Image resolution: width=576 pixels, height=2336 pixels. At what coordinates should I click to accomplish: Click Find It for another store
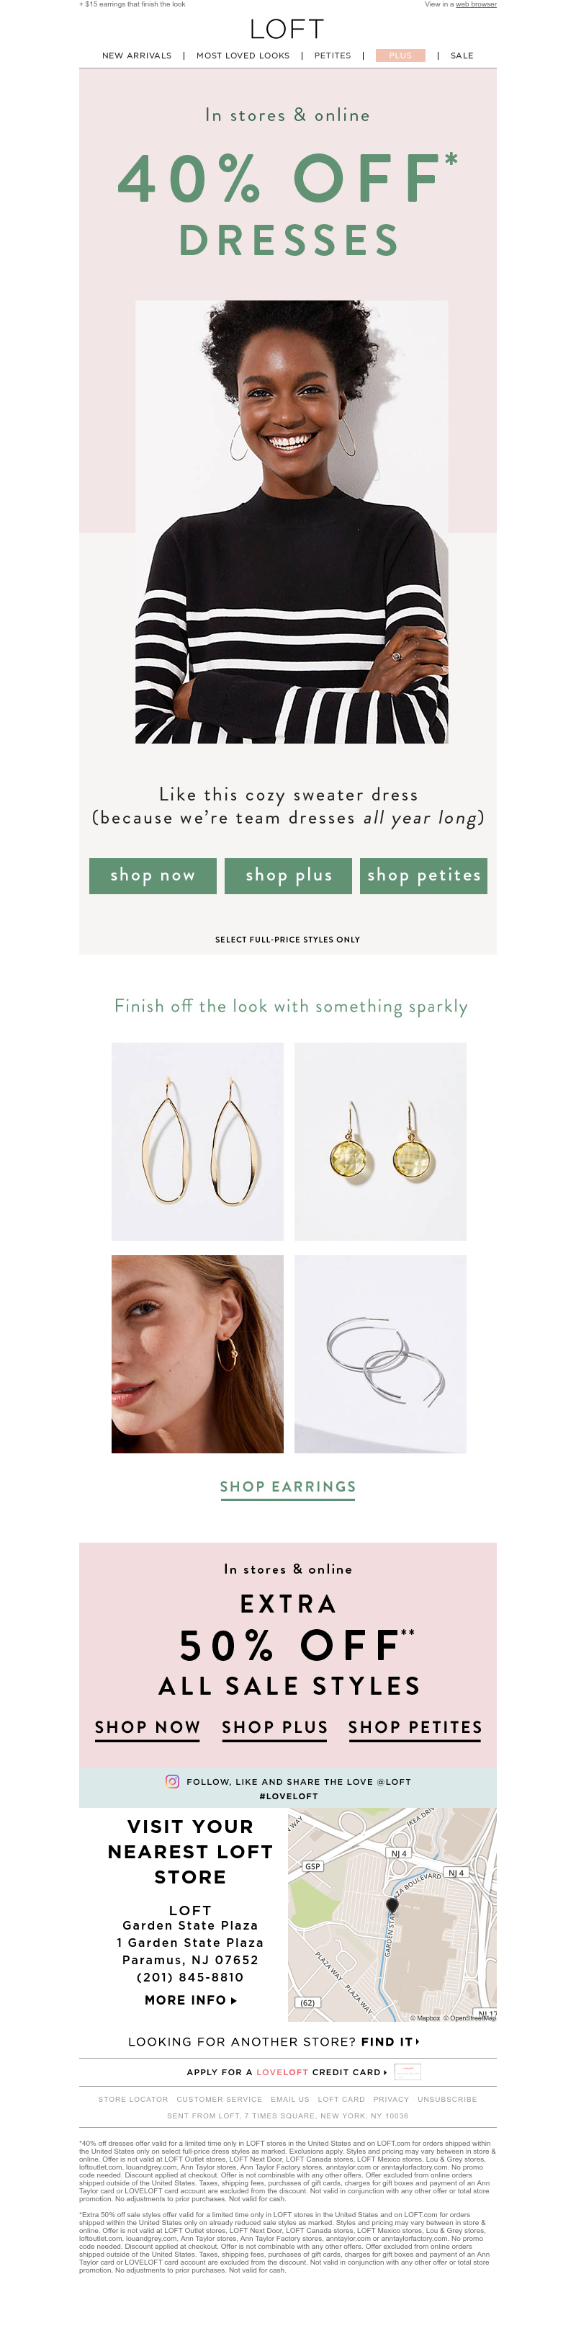coord(390,2041)
